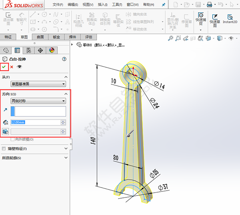The image size is (240, 215).
Task: Toggle detailed preview eye icon
Action: [19, 67]
